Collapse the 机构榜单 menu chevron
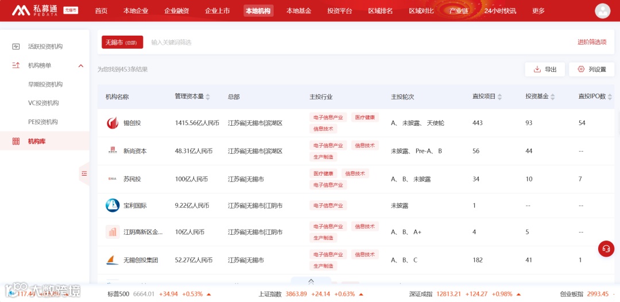The image size is (620, 302). click(x=81, y=65)
